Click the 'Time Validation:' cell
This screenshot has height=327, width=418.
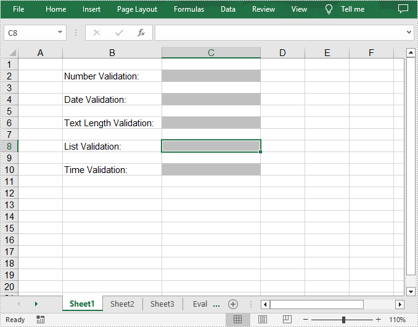[112, 169]
